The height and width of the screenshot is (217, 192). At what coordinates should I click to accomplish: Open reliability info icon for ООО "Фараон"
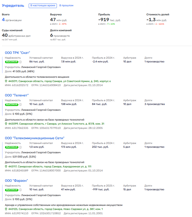pyautogui.click(x=20, y=190)
